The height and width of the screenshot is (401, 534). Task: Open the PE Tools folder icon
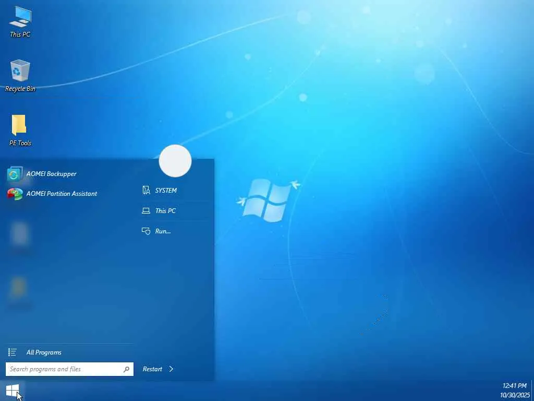[x=20, y=130]
